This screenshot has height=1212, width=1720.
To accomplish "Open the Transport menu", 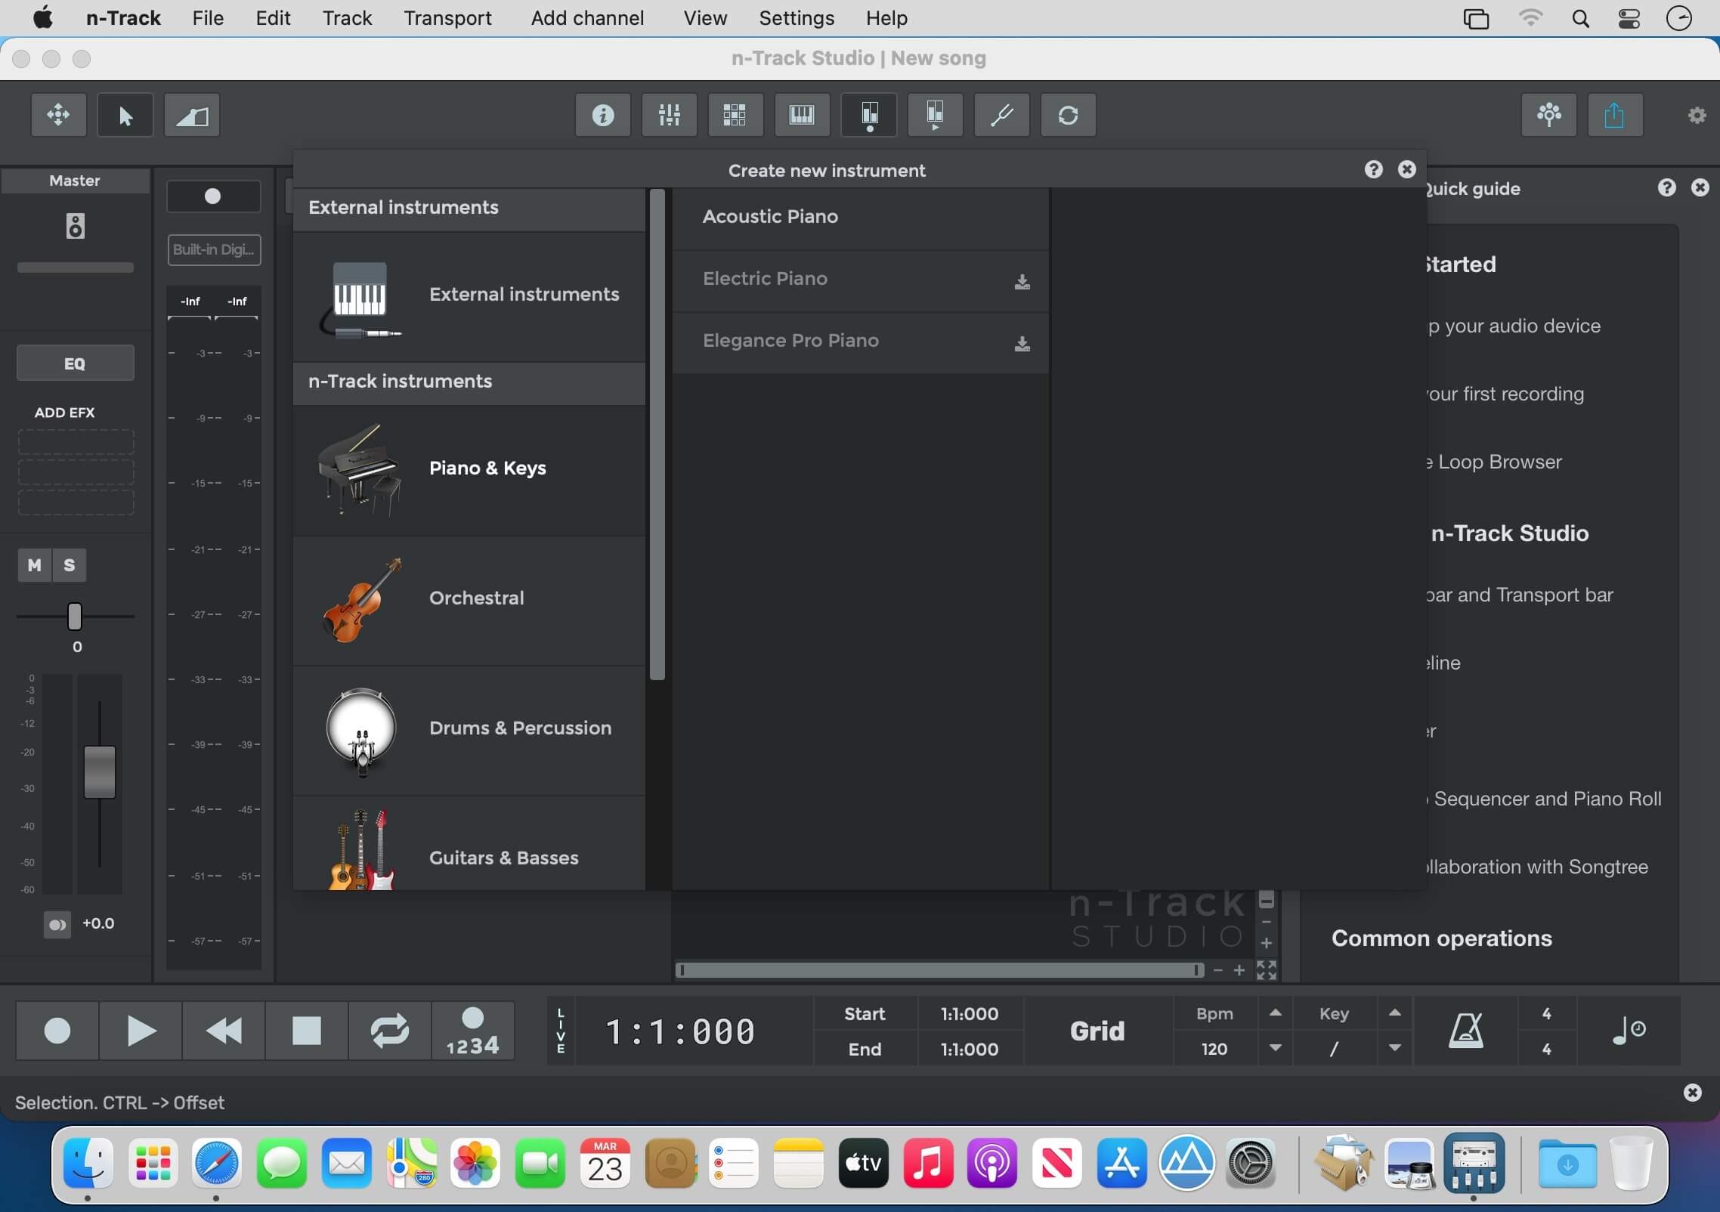I will [x=447, y=18].
